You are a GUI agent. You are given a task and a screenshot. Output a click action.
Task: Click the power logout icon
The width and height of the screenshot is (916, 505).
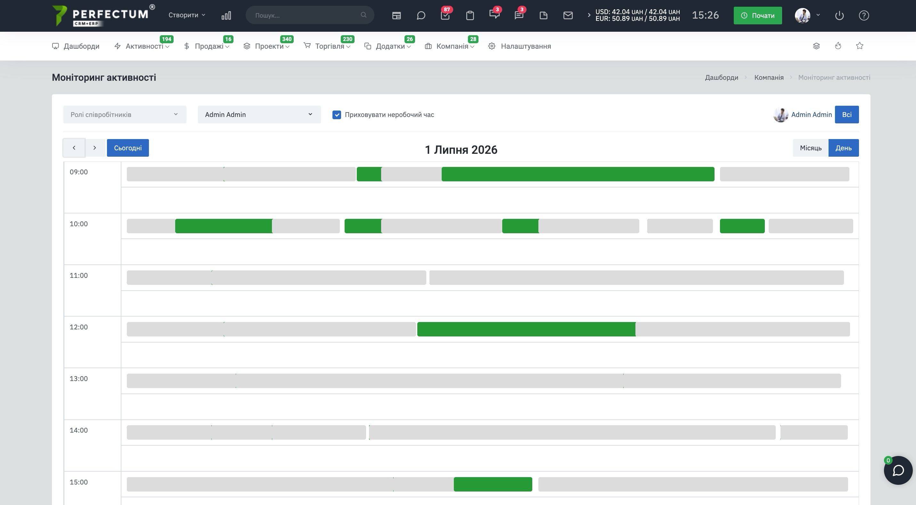click(x=839, y=15)
